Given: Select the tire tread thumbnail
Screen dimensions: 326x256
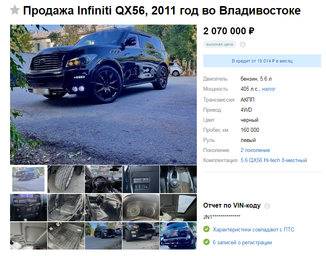Looking at the screenshot, I should (66, 179).
